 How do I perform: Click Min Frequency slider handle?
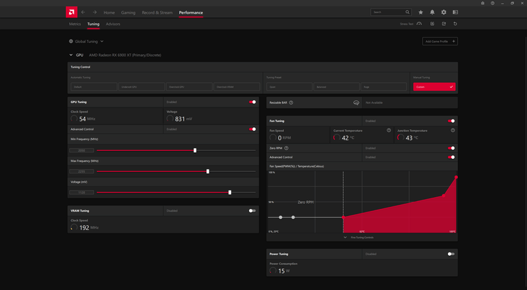pyautogui.click(x=195, y=150)
